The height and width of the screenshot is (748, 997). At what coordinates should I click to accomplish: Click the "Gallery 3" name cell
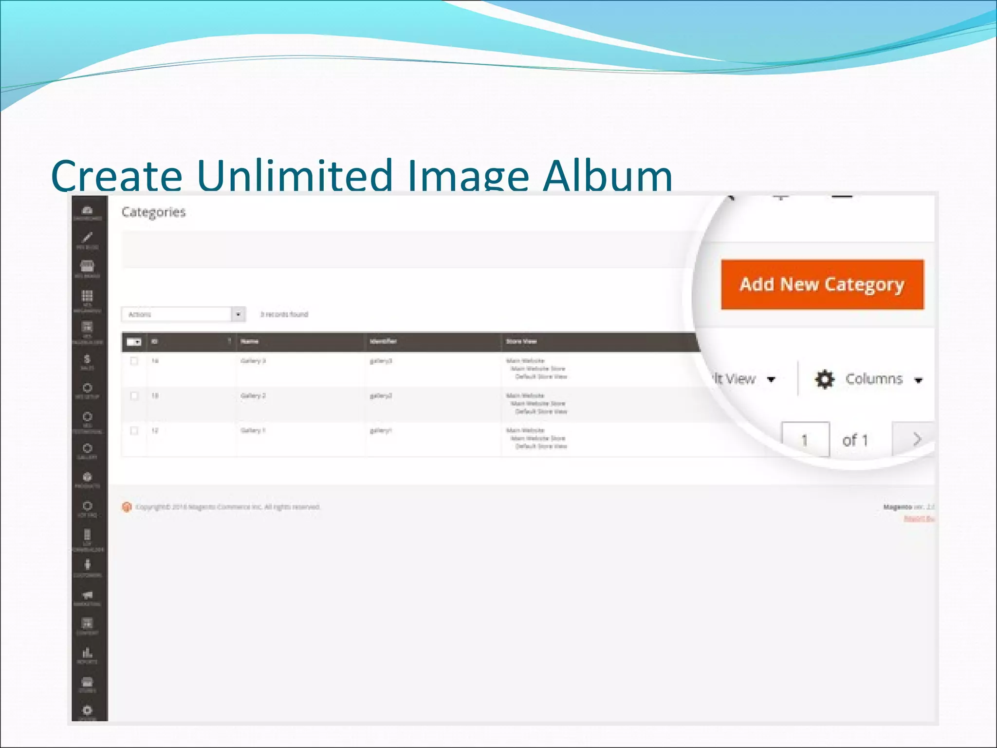coord(253,361)
